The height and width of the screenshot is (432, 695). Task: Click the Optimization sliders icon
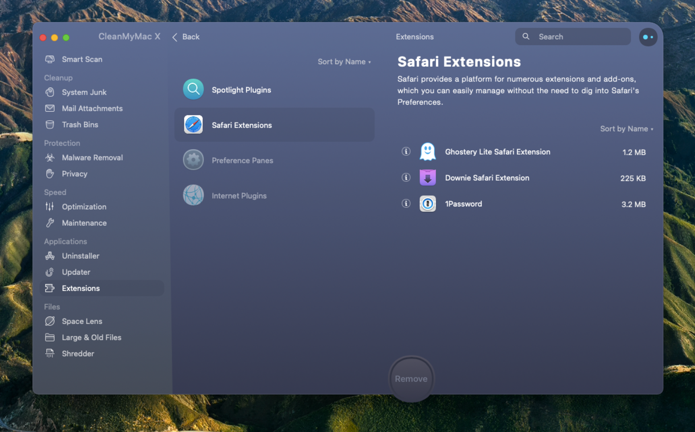[50, 207]
